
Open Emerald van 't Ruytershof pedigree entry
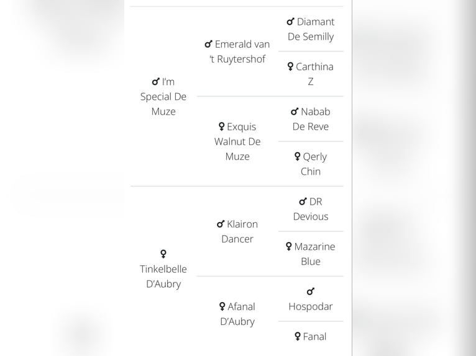click(x=237, y=51)
